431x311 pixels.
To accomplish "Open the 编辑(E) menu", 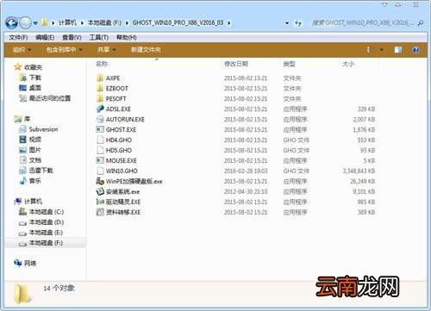I will [x=45, y=37].
